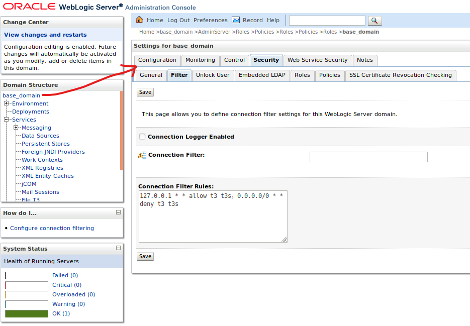Open the Monitoring tab
This screenshot has width=470, height=326.
pyautogui.click(x=200, y=60)
